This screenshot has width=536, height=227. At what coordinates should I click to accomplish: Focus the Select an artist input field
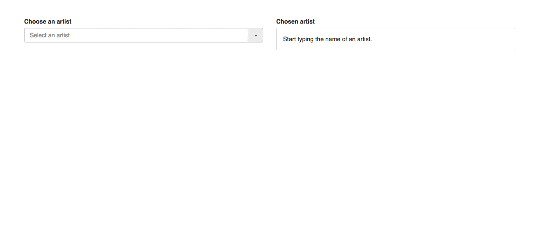tap(136, 35)
